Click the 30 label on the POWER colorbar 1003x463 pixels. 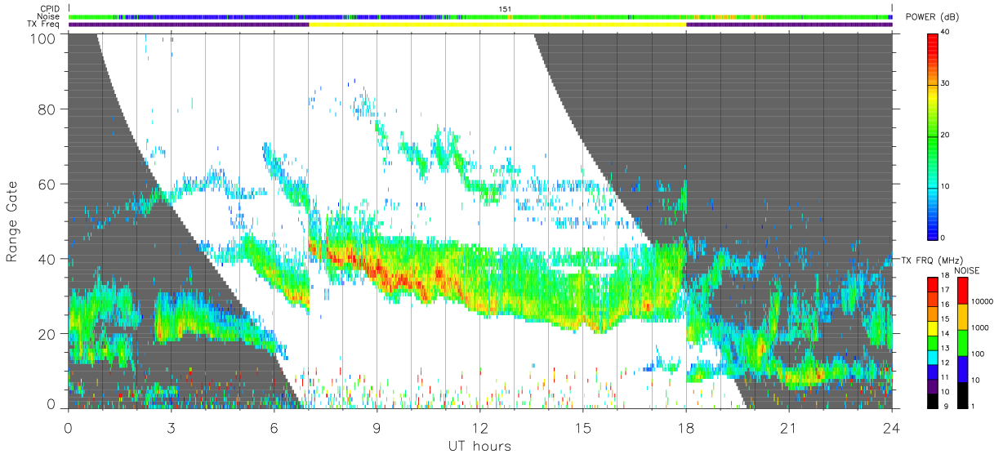pos(946,84)
